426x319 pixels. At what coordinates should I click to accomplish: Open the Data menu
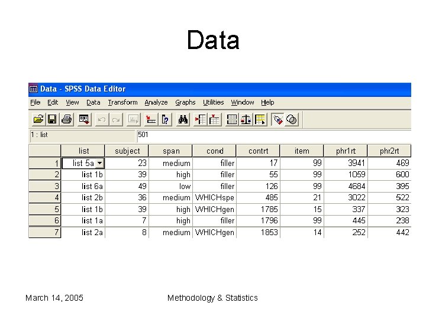coord(93,102)
